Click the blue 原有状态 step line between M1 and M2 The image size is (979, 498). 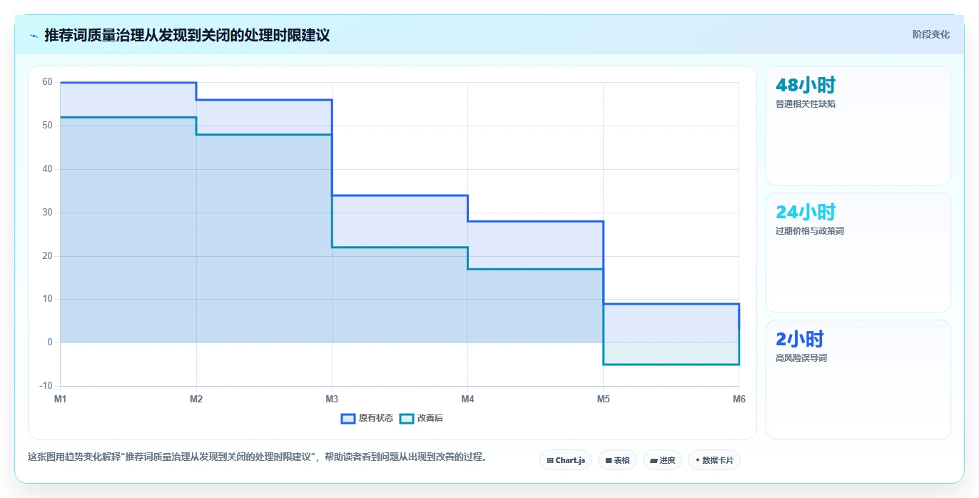(x=128, y=83)
